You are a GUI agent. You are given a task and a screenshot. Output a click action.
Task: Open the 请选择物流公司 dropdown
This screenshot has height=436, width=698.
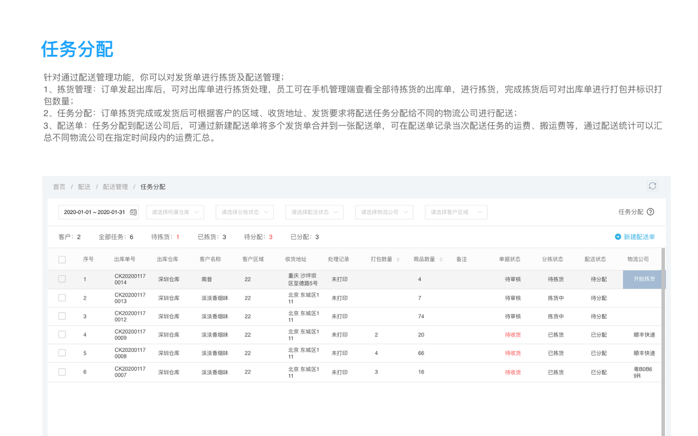(384, 212)
